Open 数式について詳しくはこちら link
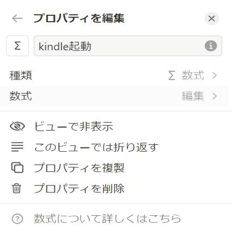The image size is (232, 232). [x=107, y=218]
